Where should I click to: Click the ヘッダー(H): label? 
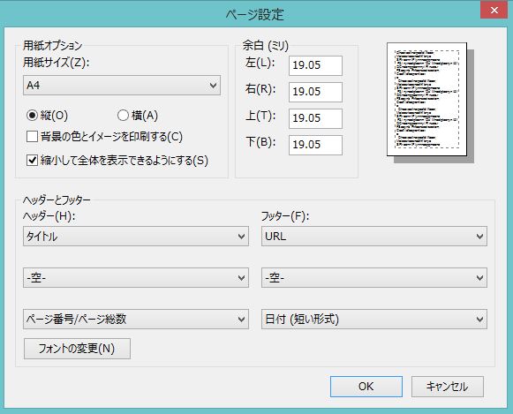coord(49,216)
